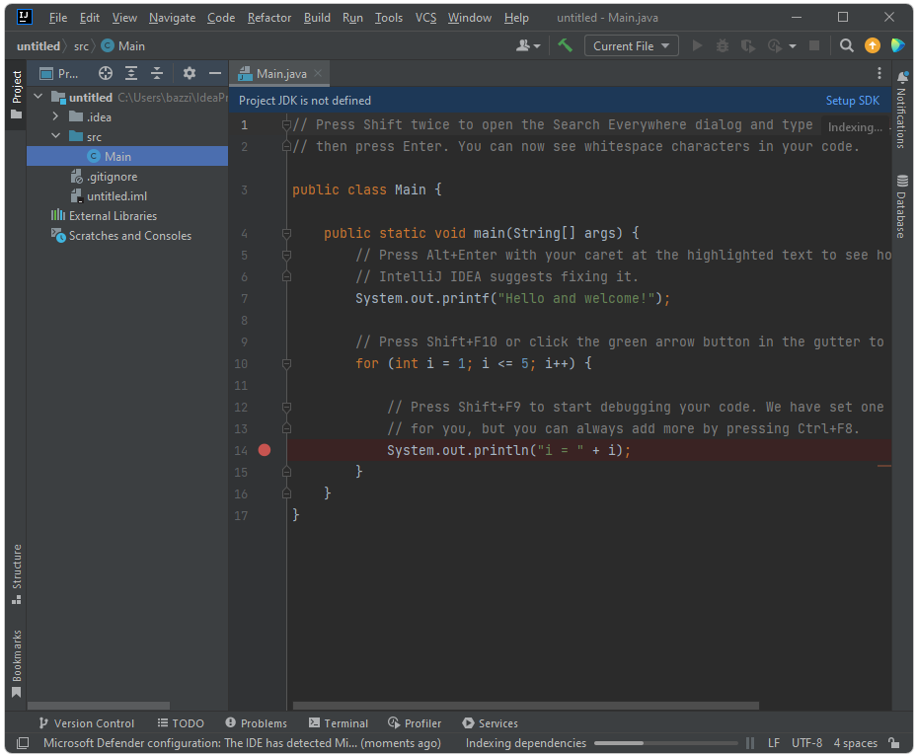Click the read-only lock icon in status bar
This screenshot has width=917, height=756.
click(x=893, y=742)
